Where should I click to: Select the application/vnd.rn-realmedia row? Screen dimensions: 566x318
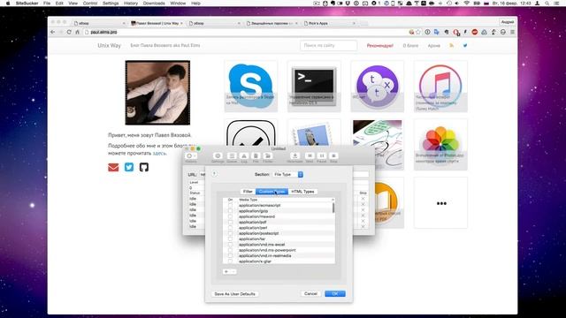point(279,255)
